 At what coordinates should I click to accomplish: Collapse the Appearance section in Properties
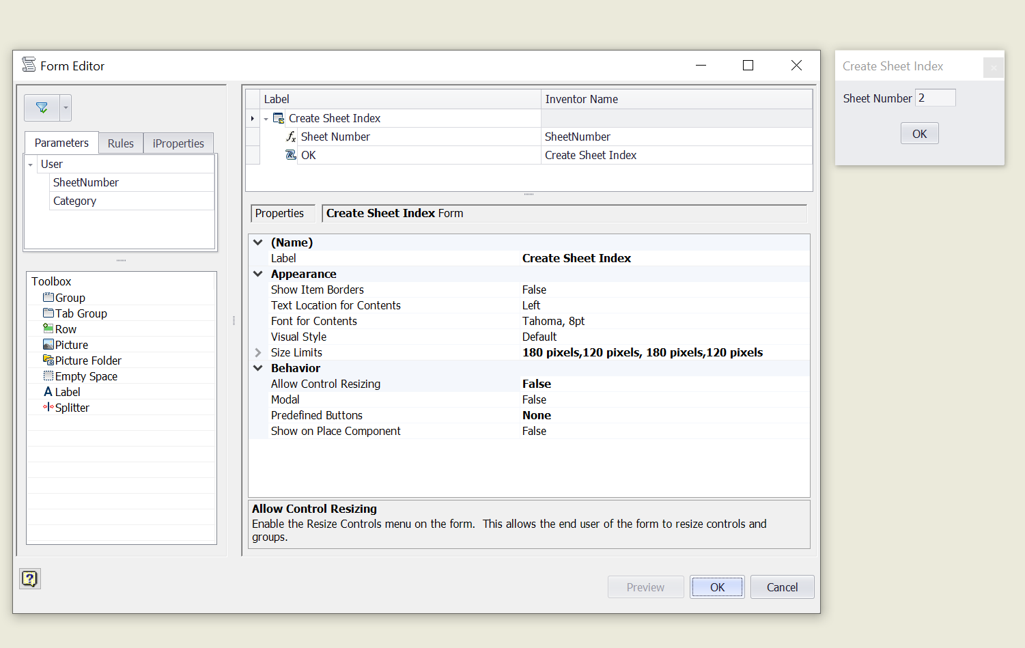[x=257, y=273]
